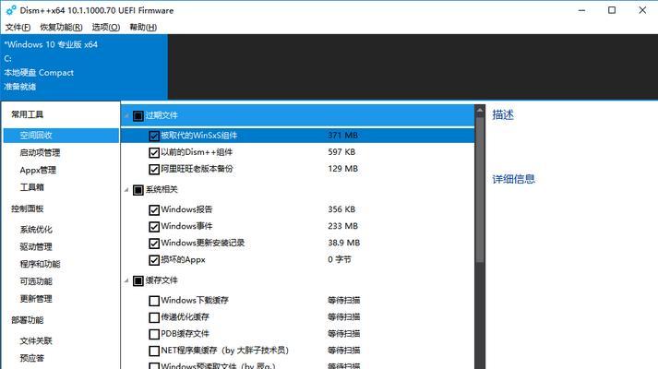The image size is (658, 369).
Task: Click the 控制面板 section header
Action: coord(28,208)
